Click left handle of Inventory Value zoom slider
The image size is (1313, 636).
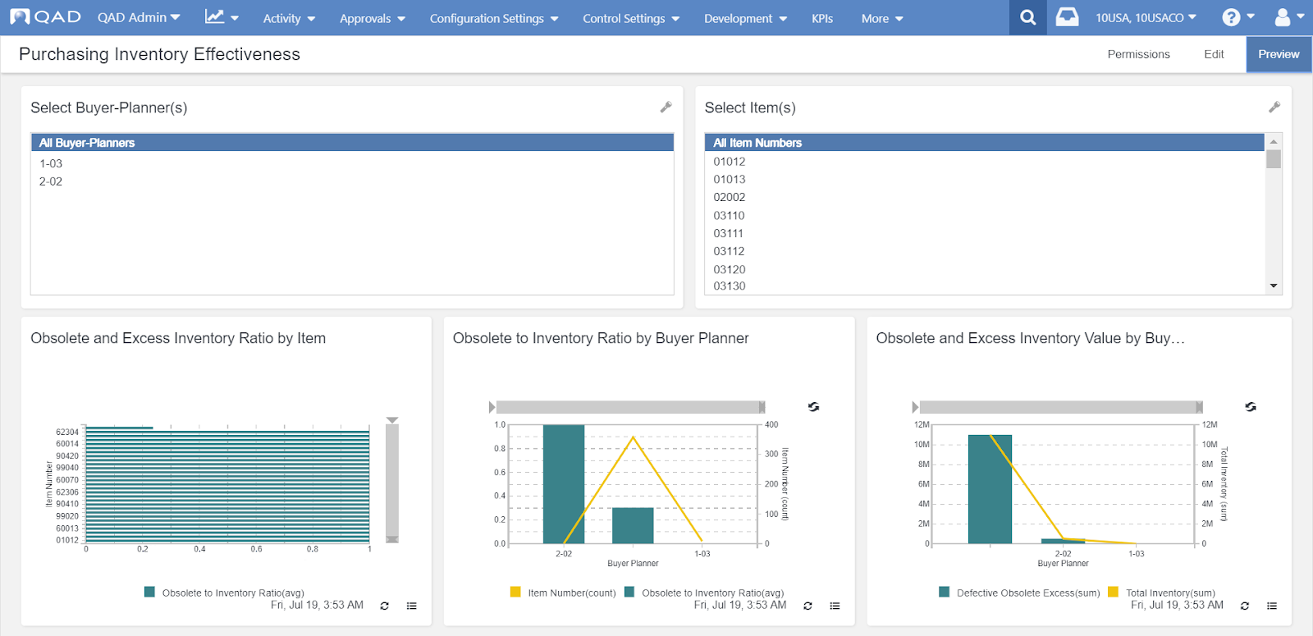click(x=916, y=407)
